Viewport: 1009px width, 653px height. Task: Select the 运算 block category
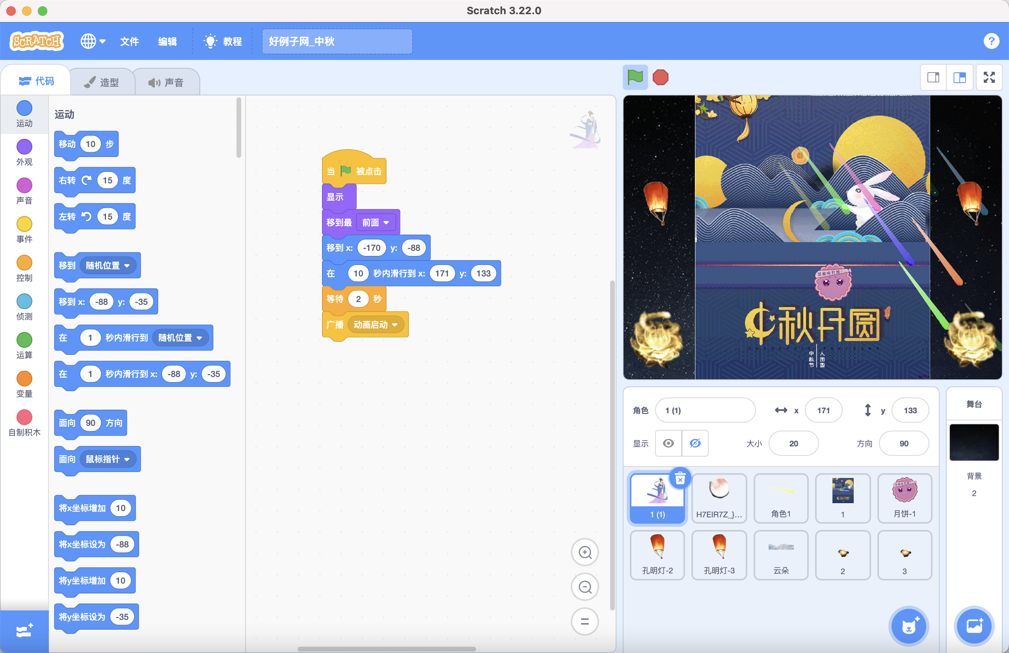click(x=24, y=345)
